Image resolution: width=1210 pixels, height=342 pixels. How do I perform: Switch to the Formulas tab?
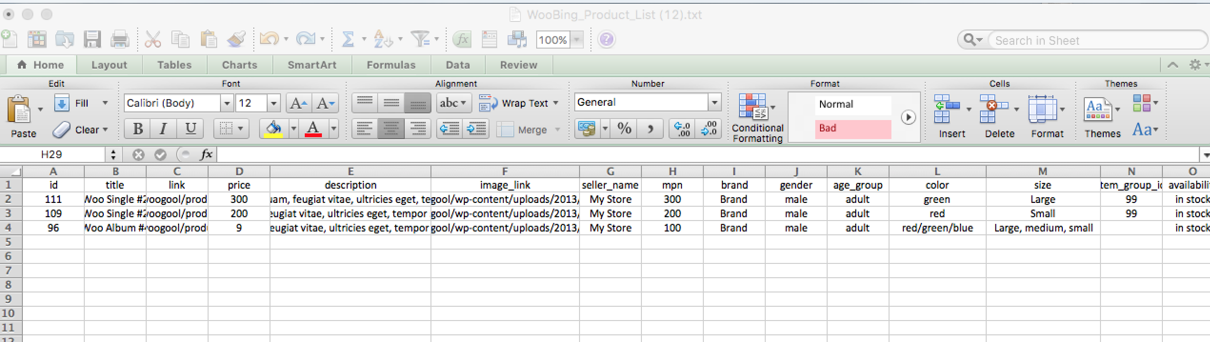pos(391,65)
